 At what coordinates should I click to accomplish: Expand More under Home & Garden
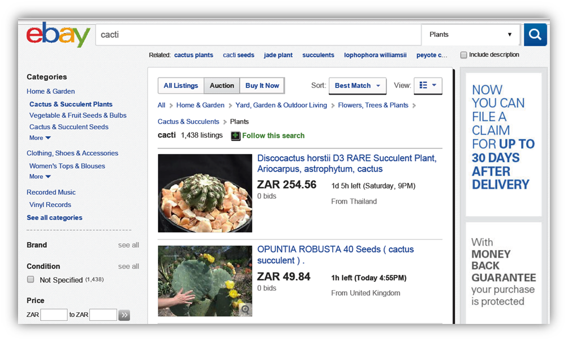click(x=40, y=138)
